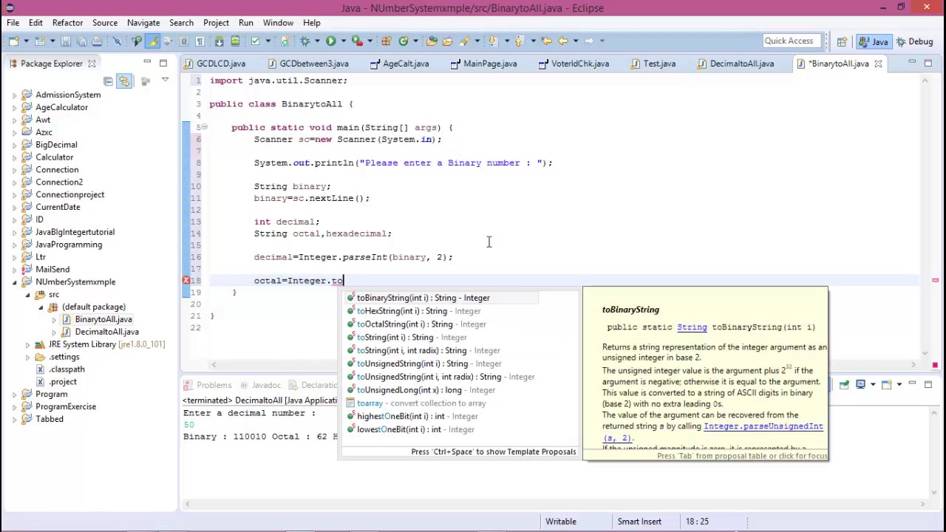Expand the Calculator project
Screen dimensions: 946x532
[14, 157]
